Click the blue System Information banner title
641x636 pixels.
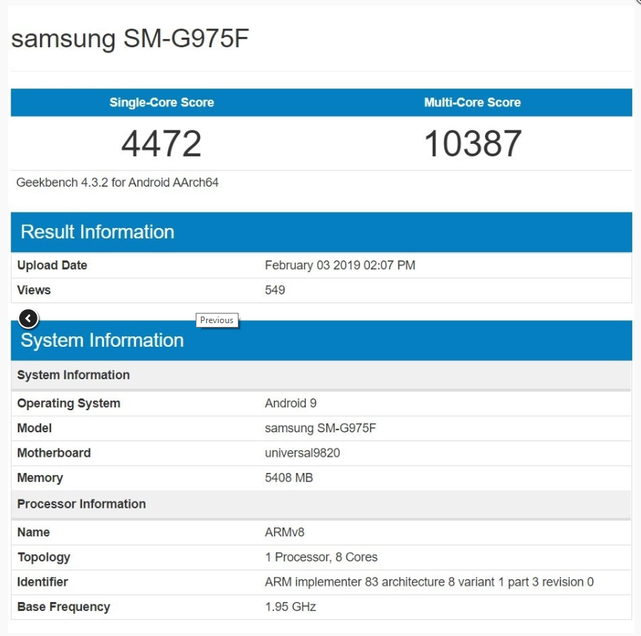point(102,340)
